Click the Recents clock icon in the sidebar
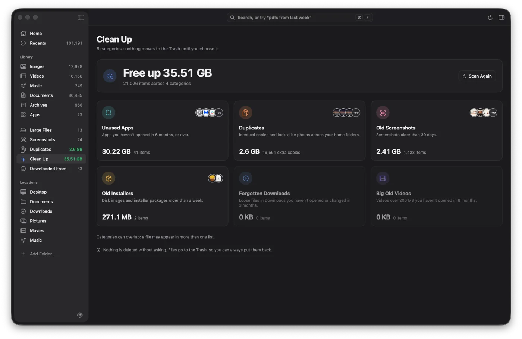Viewport: 522px width, 339px height. pyautogui.click(x=23, y=43)
